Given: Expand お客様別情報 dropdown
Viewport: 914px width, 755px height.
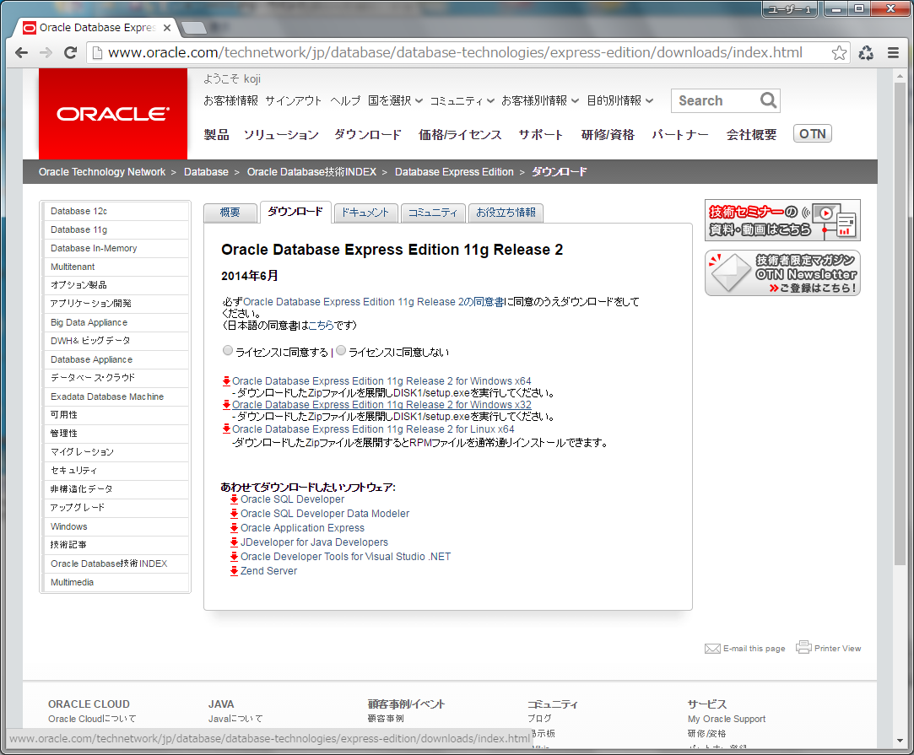Looking at the screenshot, I should 540,100.
